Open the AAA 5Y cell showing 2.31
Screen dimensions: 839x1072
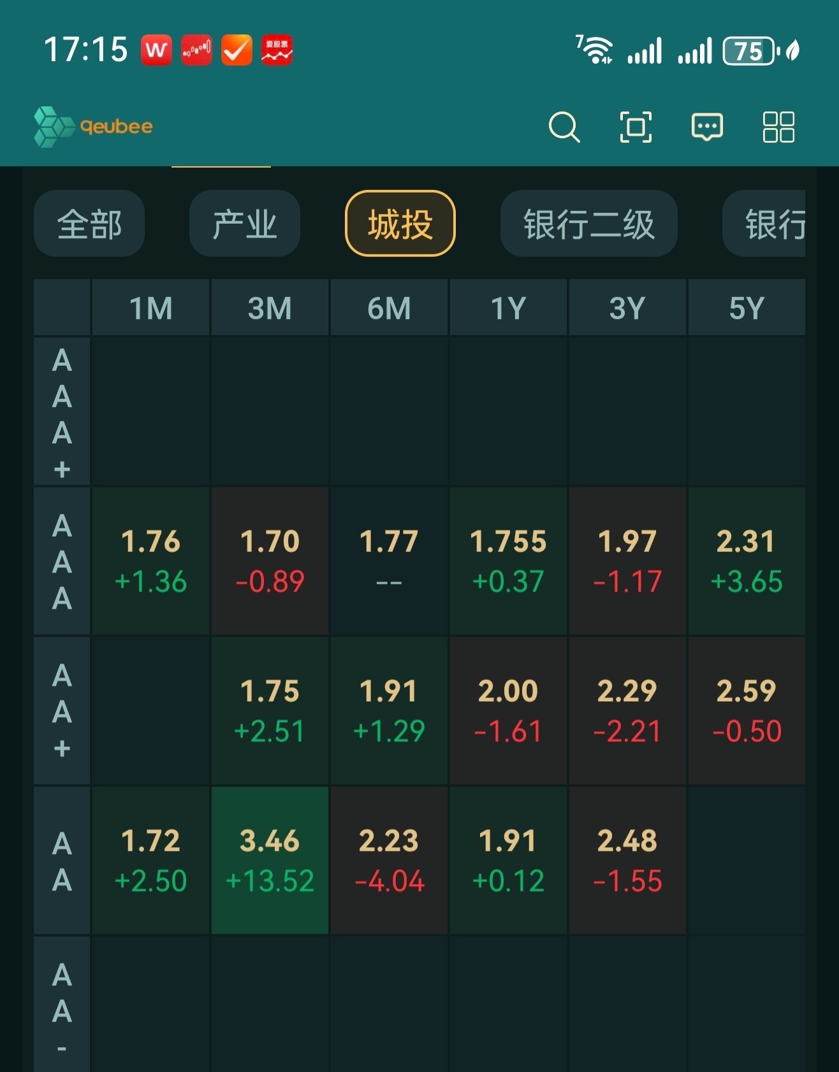(746, 561)
